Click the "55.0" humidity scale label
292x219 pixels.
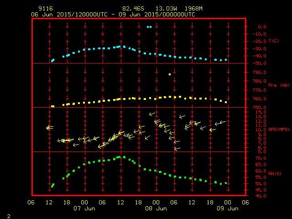[261, 177]
